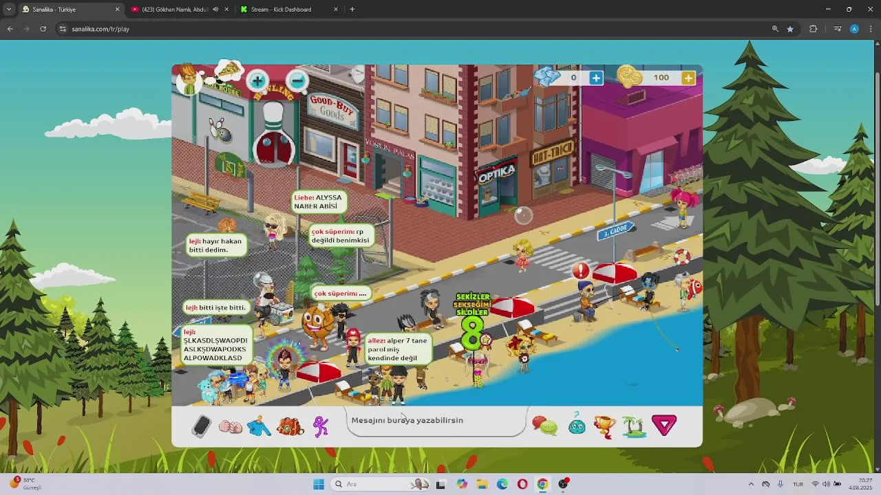Open the Chrome three-dot menu
The height and width of the screenshot is (495, 881).
coord(871,29)
